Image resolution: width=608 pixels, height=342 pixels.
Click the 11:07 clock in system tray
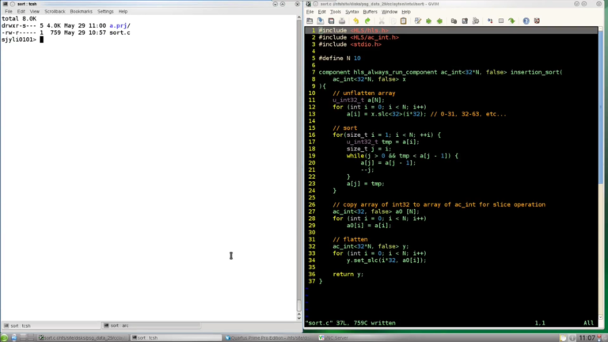coord(587,338)
